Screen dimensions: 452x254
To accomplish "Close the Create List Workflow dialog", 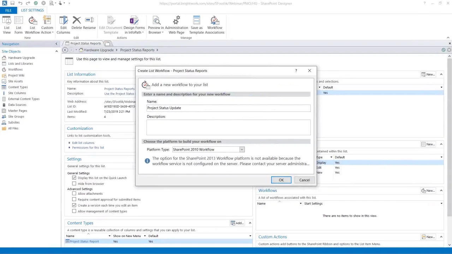I will point(309,71).
